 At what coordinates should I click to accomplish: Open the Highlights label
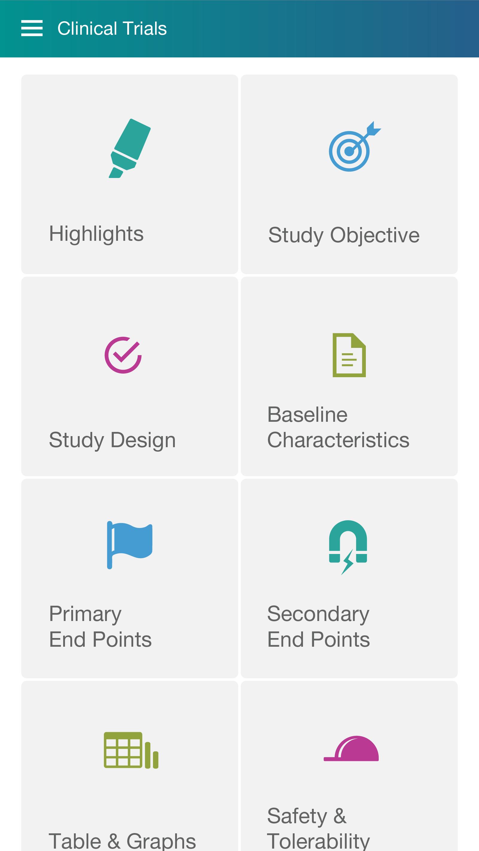point(96,234)
